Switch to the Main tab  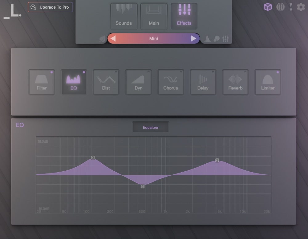pos(154,16)
